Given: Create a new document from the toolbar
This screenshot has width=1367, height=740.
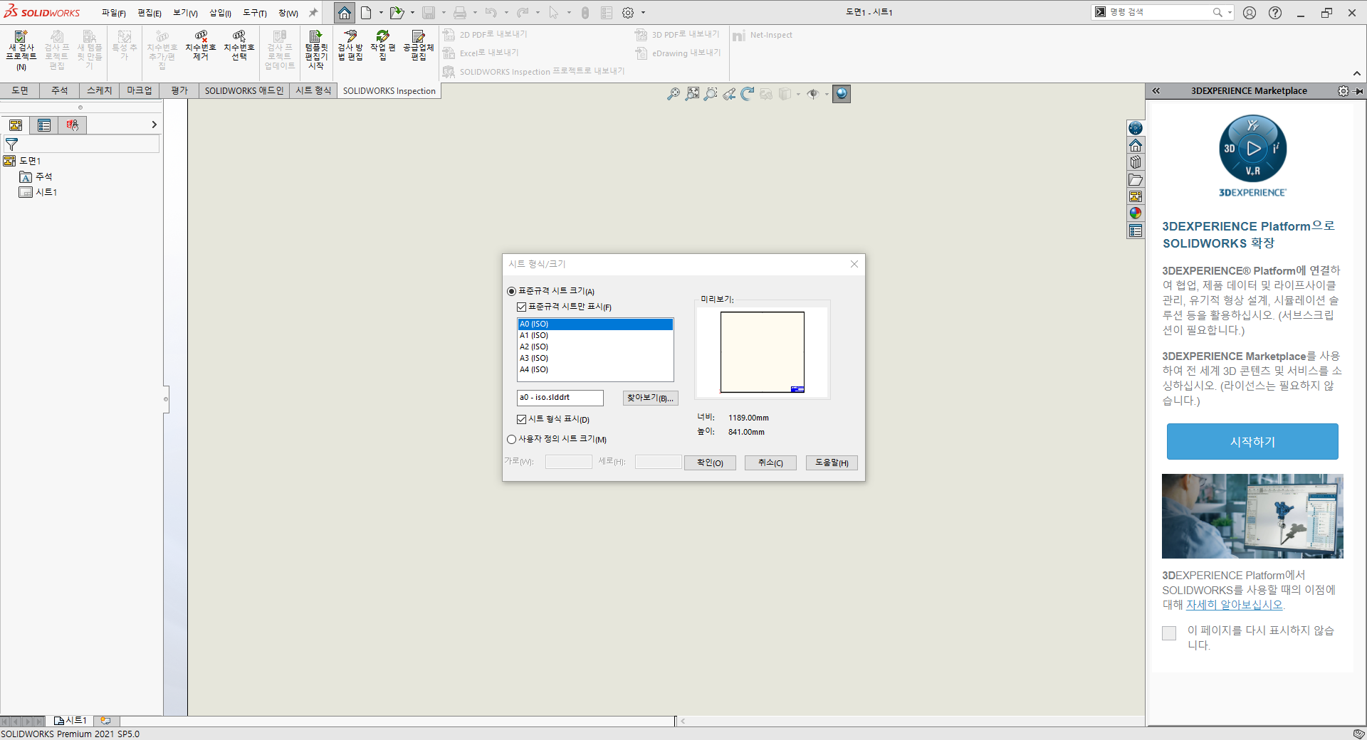Looking at the screenshot, I should [366, 13].
